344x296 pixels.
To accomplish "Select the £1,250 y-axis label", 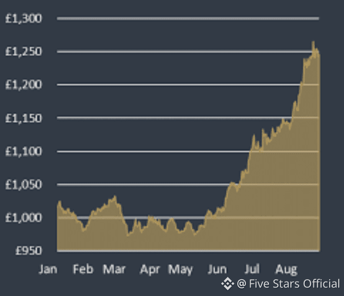I will pos(23,52).
